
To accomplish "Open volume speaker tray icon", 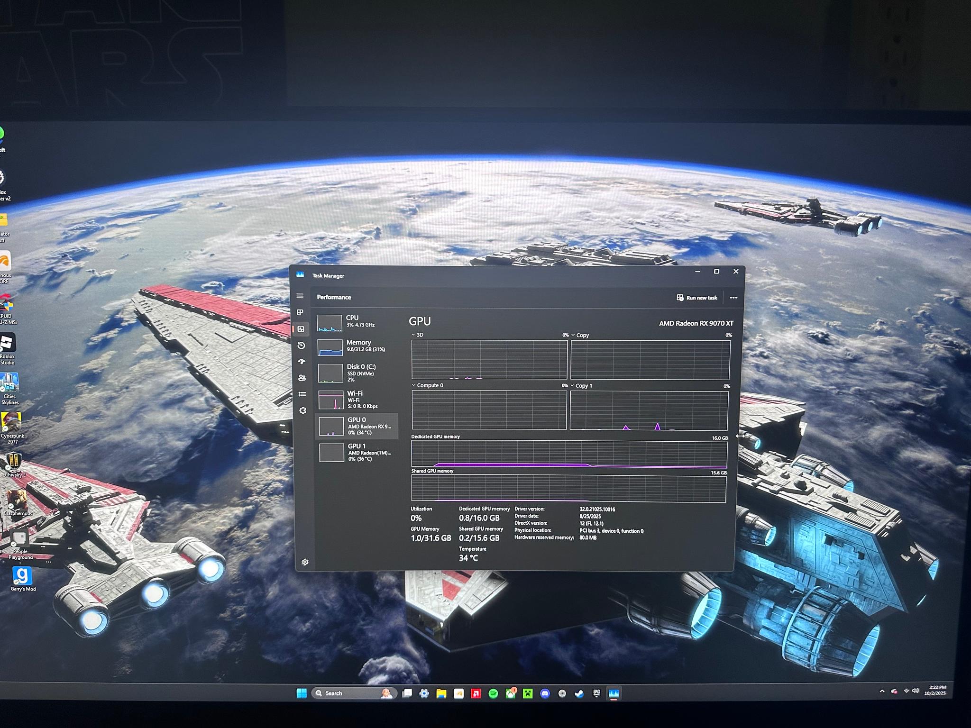I will (915, 691).
